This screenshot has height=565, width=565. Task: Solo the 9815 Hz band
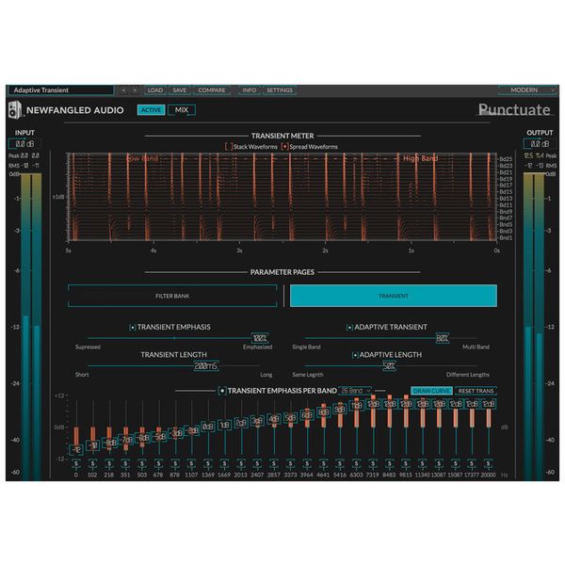click(406, 463)
